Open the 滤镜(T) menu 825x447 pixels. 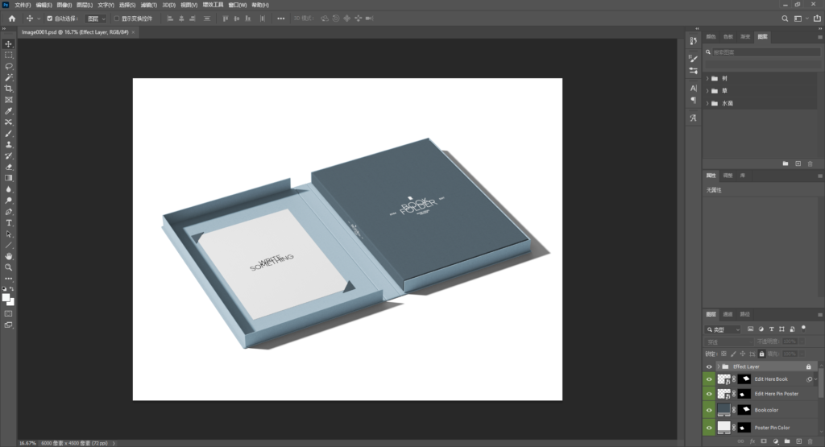tap(149, 5)
